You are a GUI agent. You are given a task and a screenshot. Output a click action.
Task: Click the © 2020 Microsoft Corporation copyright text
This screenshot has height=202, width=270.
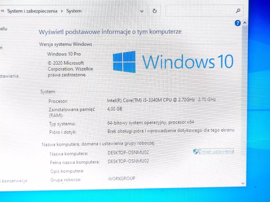pyautogui.click(x=70, y=69)
